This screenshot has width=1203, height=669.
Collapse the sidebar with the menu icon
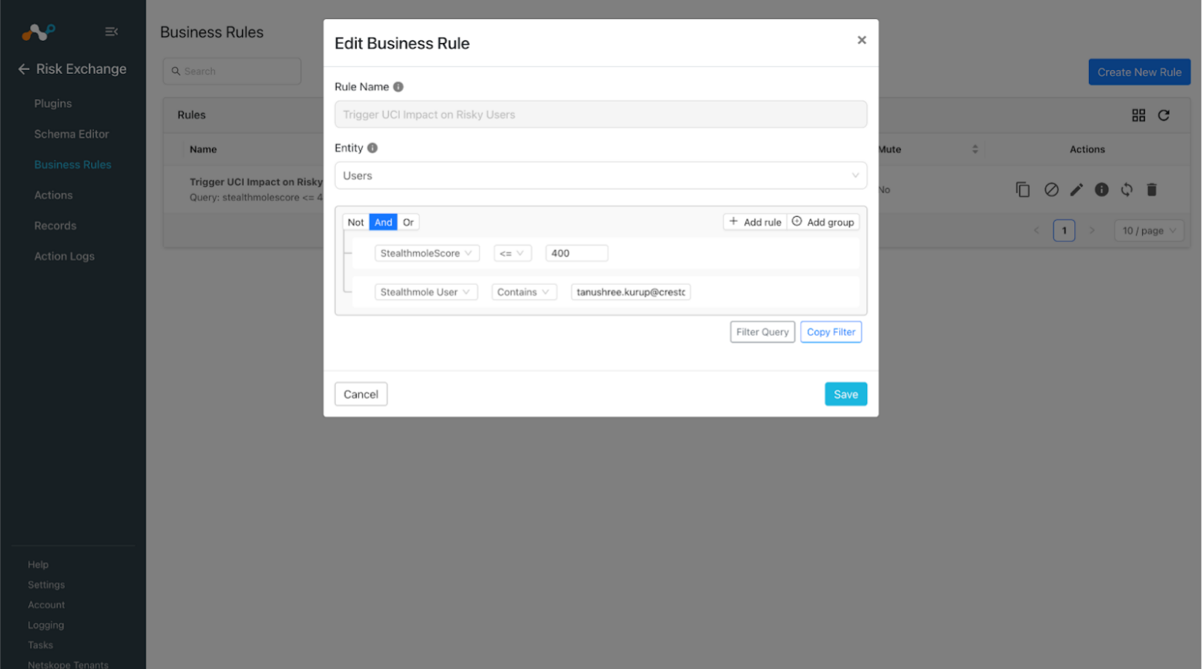coord(111,32)
